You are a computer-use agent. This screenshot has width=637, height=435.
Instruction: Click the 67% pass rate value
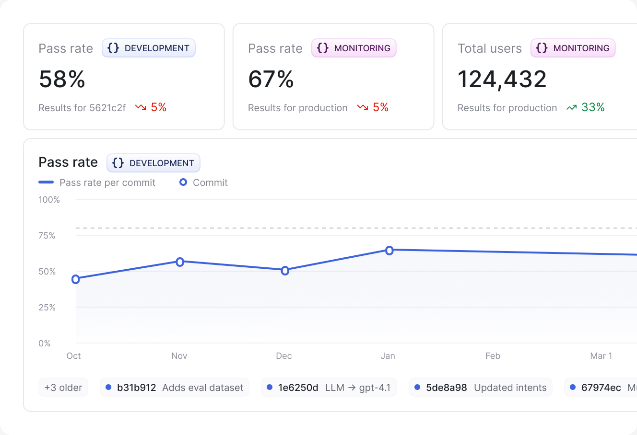pos(271,79)
